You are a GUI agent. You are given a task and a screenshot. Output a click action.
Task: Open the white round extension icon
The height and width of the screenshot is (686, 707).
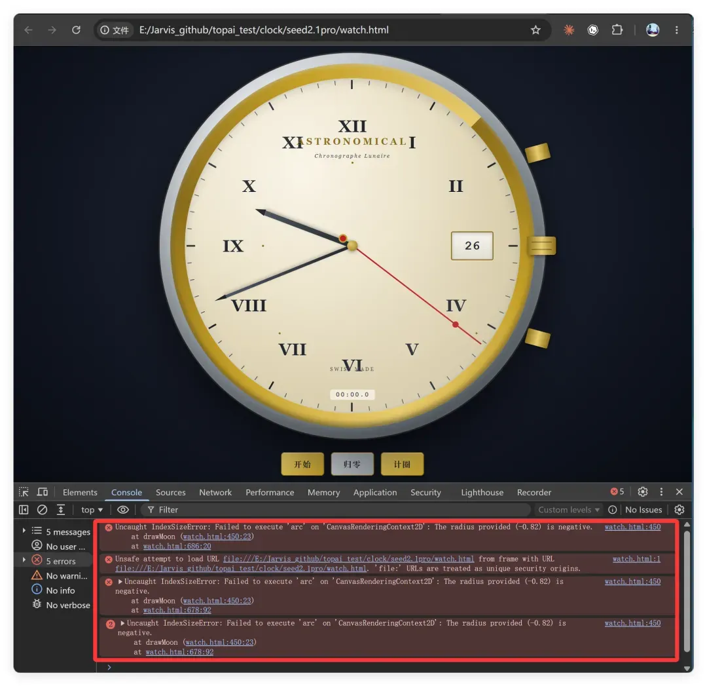tap(593, 29)
